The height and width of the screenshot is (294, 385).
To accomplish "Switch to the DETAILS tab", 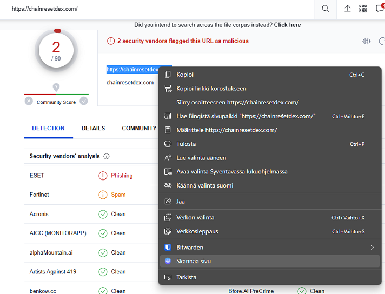I will (x=93, y=128).
